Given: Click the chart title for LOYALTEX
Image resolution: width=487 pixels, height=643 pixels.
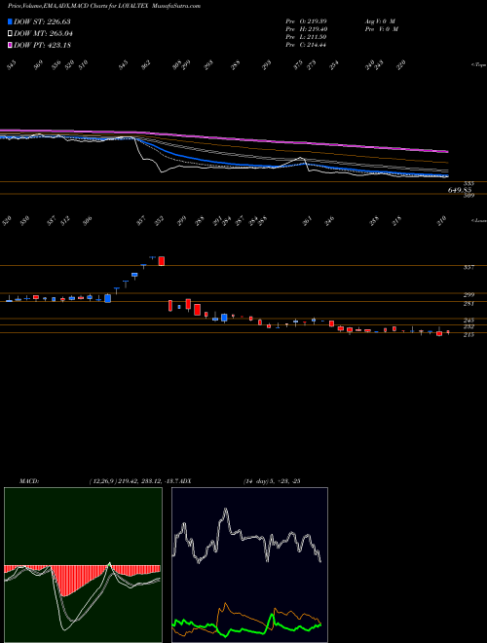Looking at the screenshot, I should click(x=104, y=7).
